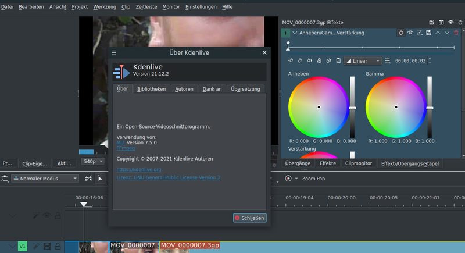Toggle effects wand on V1 track

[x=36, y=246]
